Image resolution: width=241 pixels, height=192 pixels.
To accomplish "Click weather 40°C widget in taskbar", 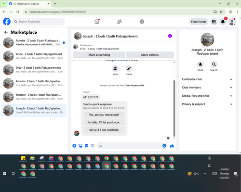I will point(193,174).
